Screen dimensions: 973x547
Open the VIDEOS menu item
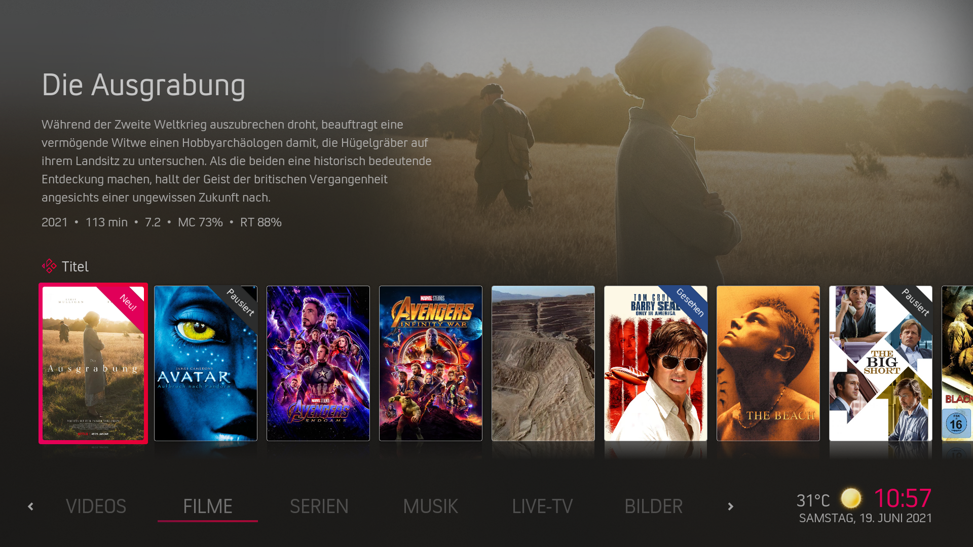coord(96,506)
